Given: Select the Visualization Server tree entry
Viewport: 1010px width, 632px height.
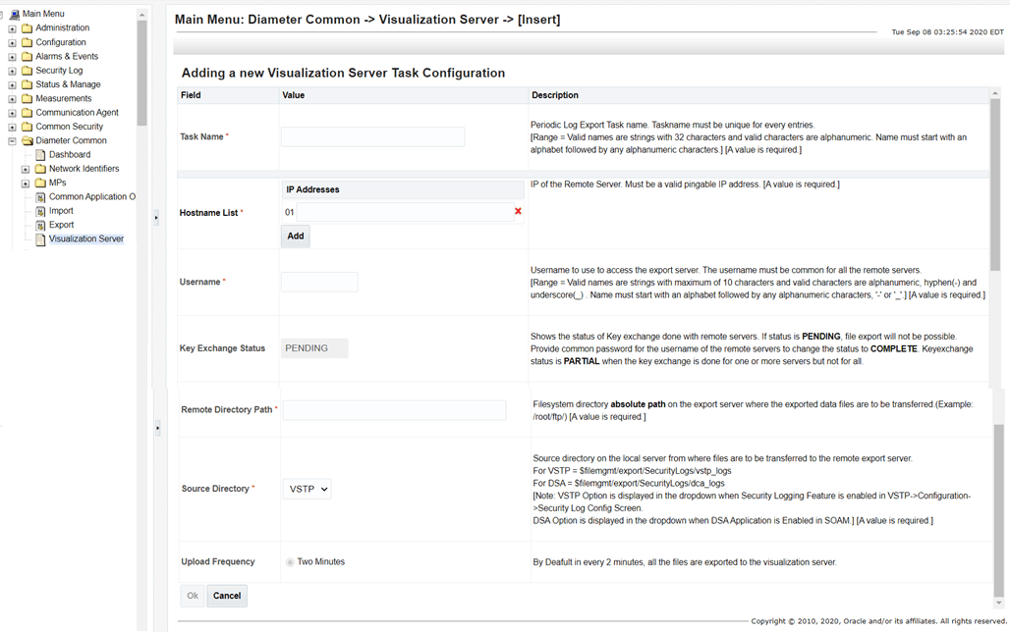Looking at the screenshot, I should click(x=85, y=237).
